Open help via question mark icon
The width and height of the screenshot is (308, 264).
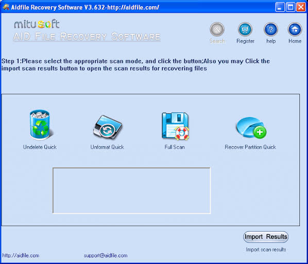coord(271,29)
